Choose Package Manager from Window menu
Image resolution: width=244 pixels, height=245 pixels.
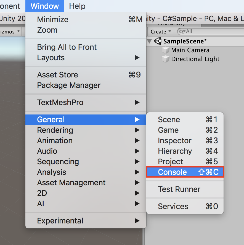click(69, 85)
